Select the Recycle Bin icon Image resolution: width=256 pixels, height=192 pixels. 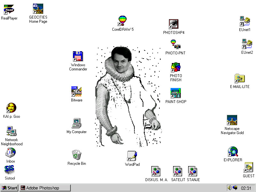[76, 155]
